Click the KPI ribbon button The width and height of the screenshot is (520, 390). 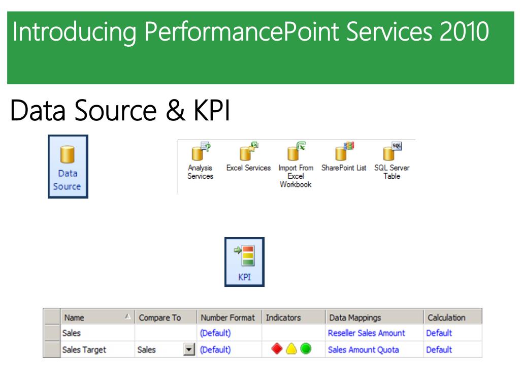244,262
